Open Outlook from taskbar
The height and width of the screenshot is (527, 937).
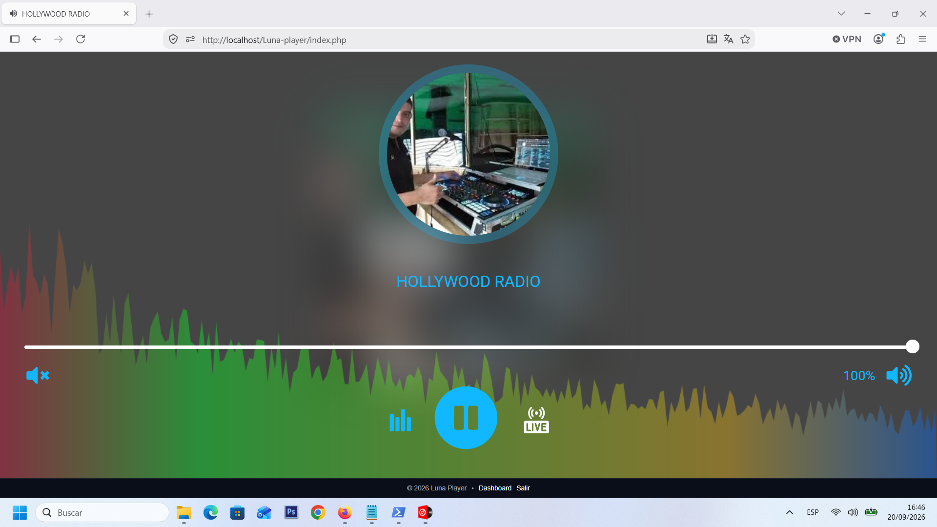(265, 512)
